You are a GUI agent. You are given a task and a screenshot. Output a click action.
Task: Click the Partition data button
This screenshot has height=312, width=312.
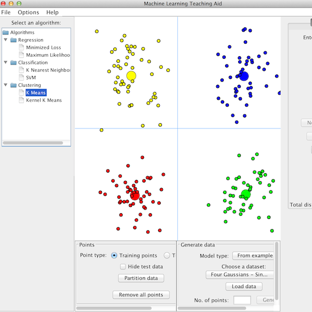[x=141, y=278]
